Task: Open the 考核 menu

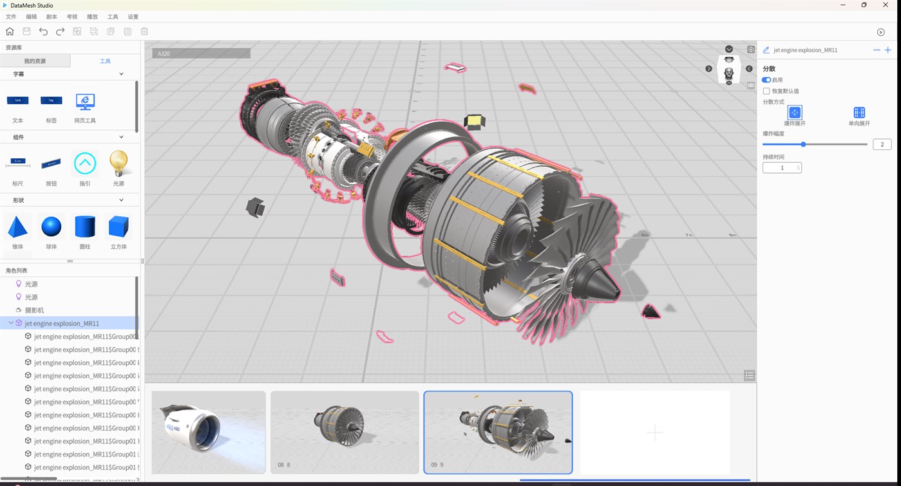Action: tap(72, 17)
